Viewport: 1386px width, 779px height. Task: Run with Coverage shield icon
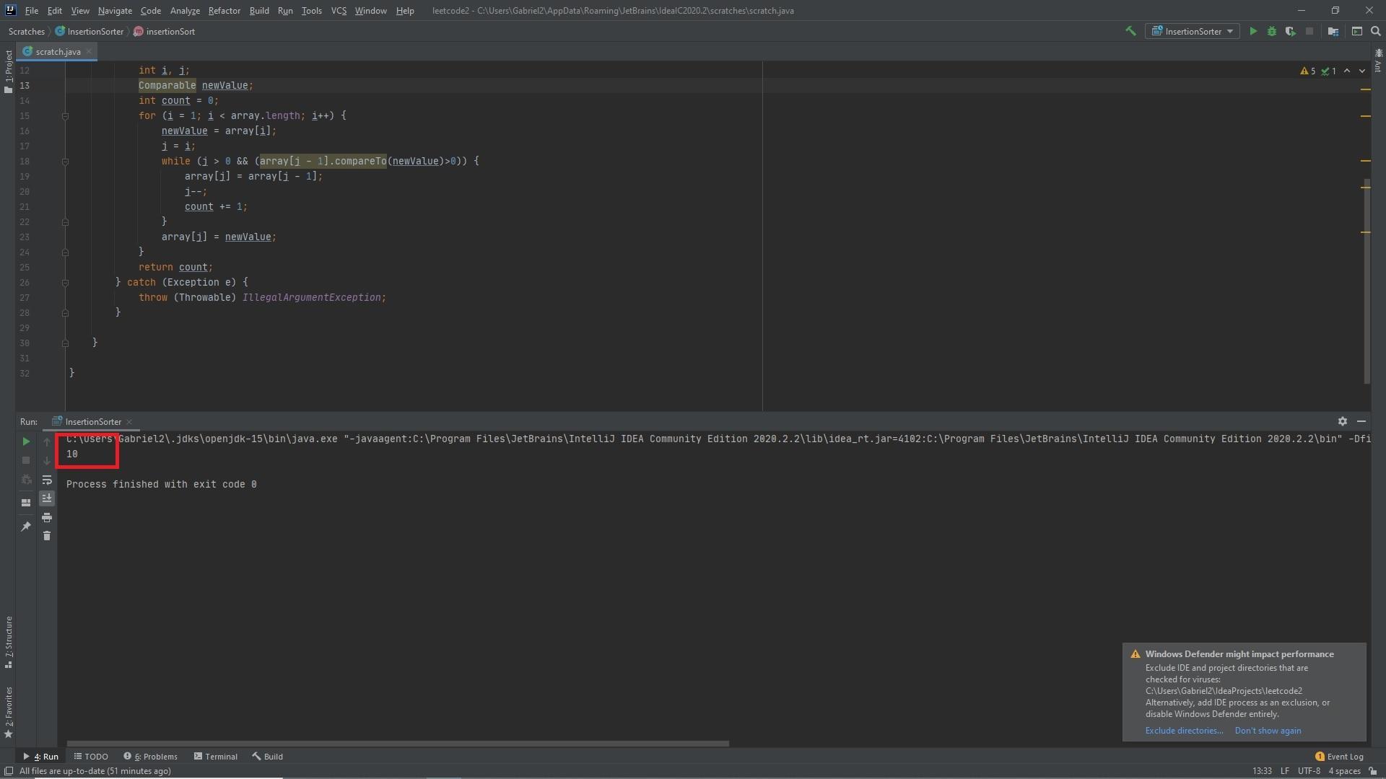pyautogui.click(x=1290, y=31)
